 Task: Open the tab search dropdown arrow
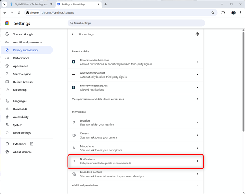(5, 4)
